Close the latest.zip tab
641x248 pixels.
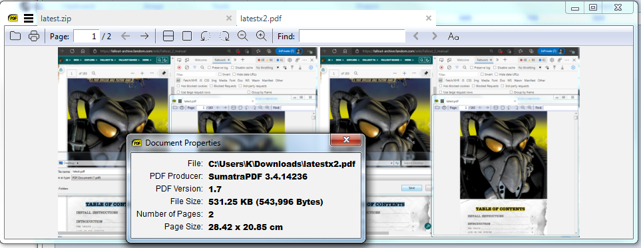(229, 18)
